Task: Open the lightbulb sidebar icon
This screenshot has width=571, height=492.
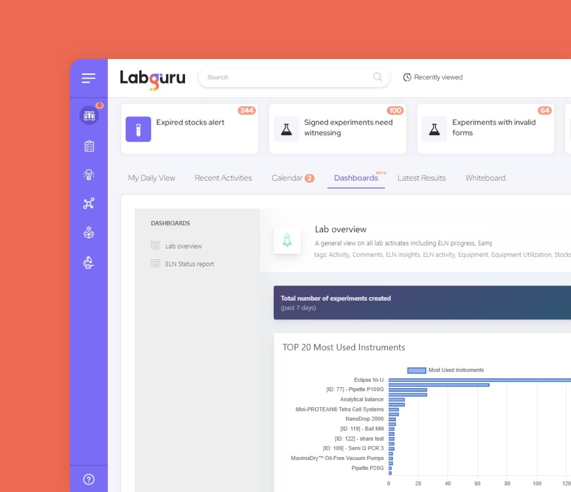Action: 89,175
